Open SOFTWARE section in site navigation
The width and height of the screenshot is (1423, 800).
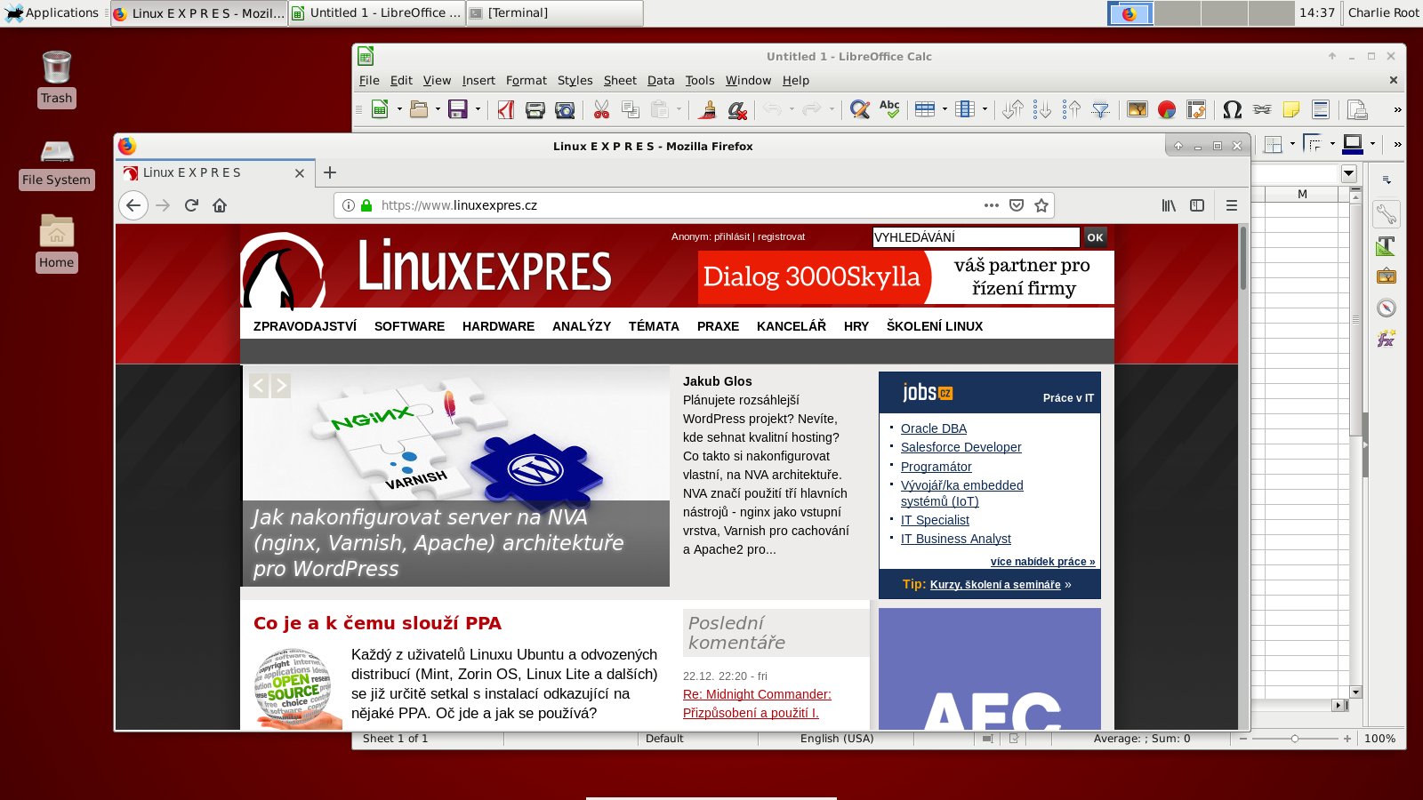(409, 326)
